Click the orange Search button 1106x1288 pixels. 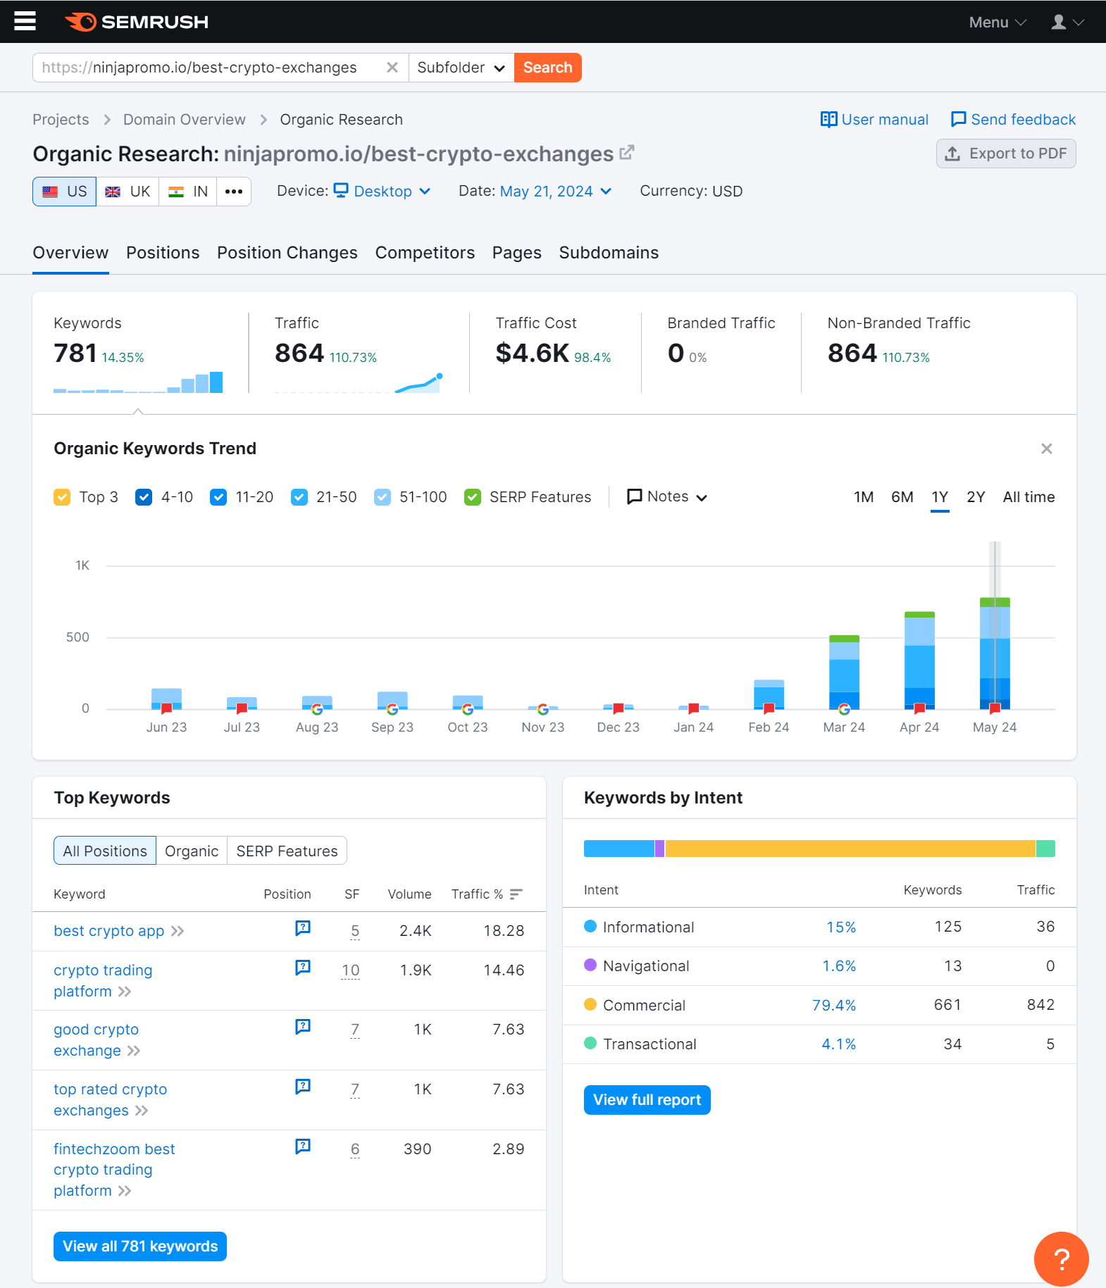pos(548,68)
